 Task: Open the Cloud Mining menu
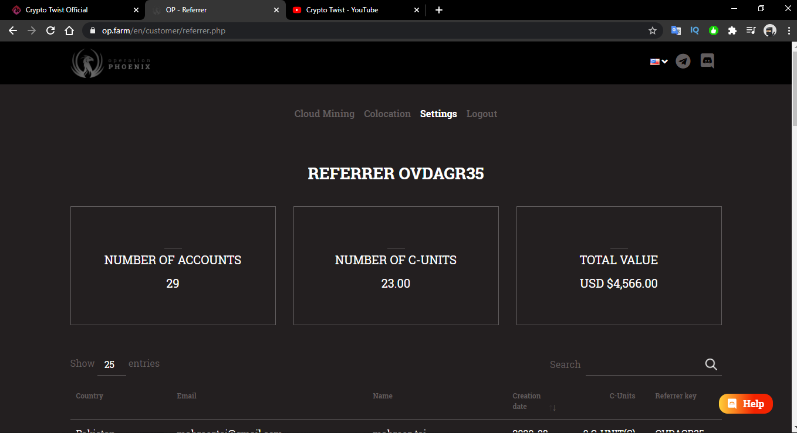[325, 114]
